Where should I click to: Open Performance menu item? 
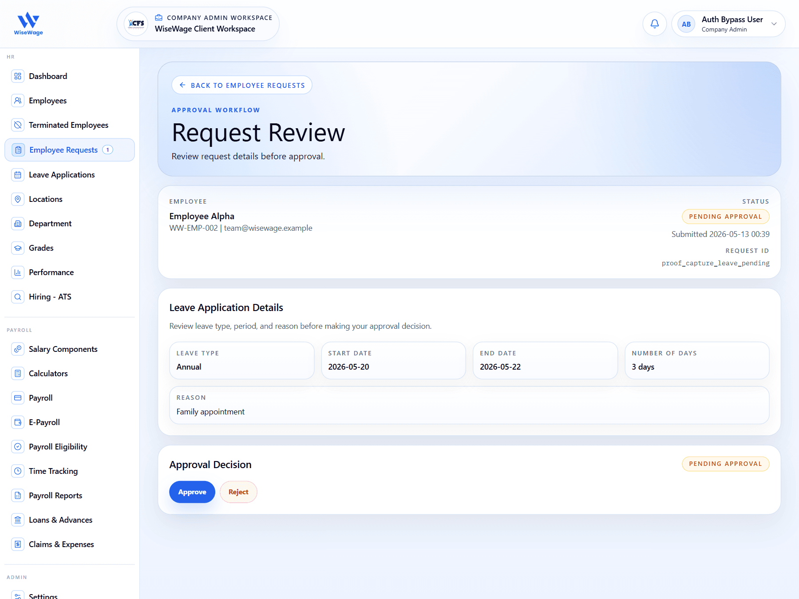(x=70, y=272)
